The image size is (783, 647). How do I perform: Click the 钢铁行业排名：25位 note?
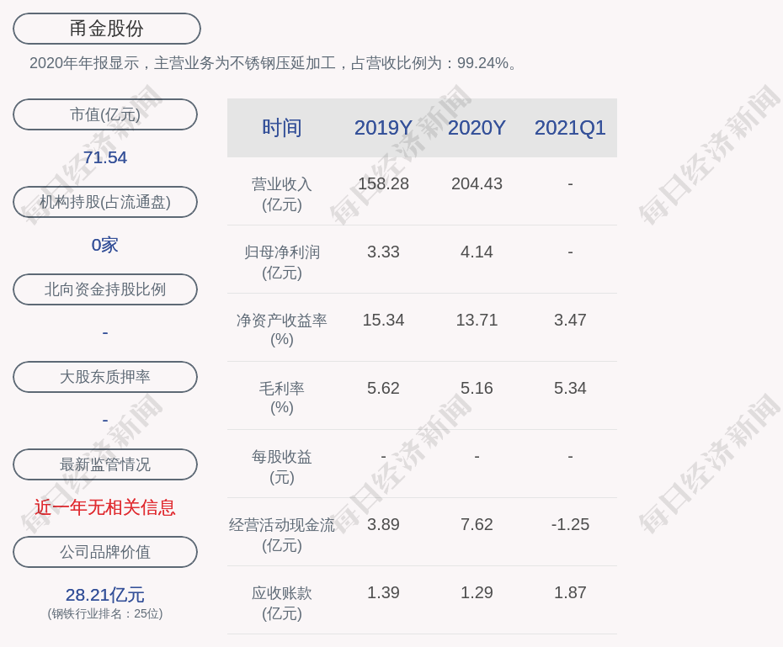point(105,613)
